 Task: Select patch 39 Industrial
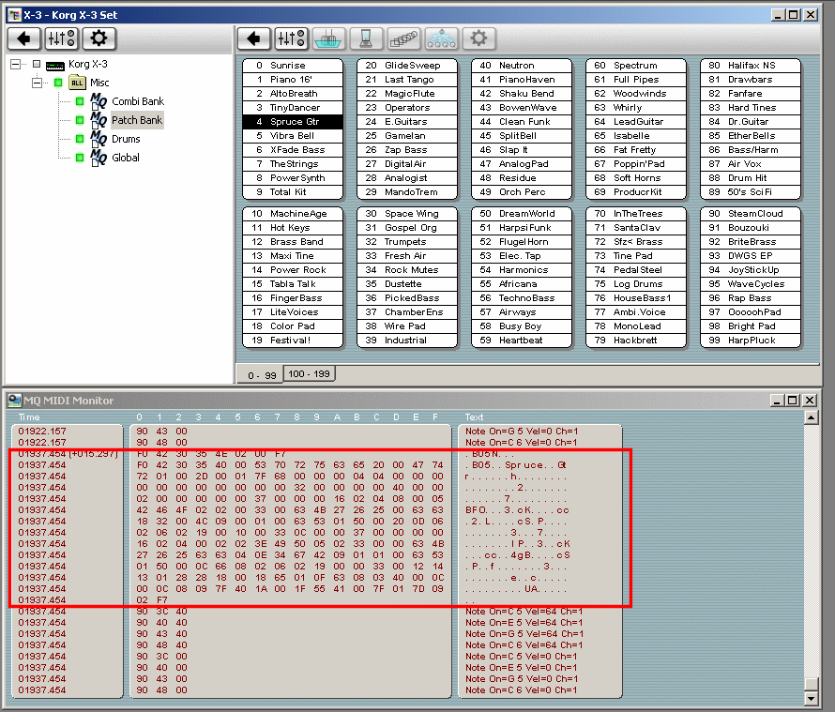coord(407,341)
